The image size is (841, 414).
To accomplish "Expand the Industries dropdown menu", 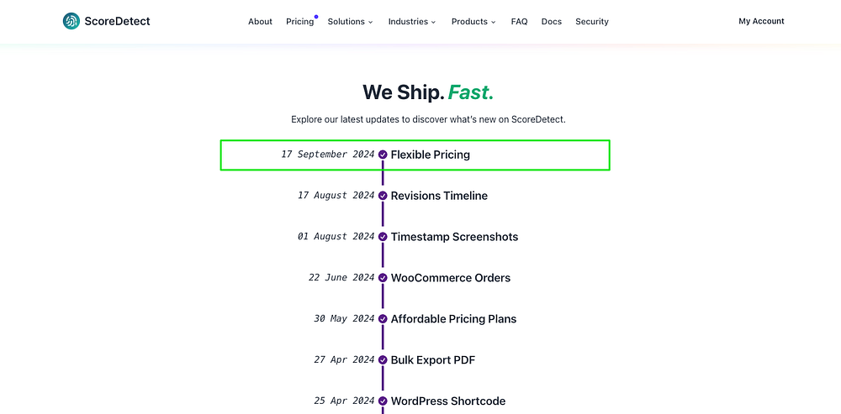I will point(412,22).
